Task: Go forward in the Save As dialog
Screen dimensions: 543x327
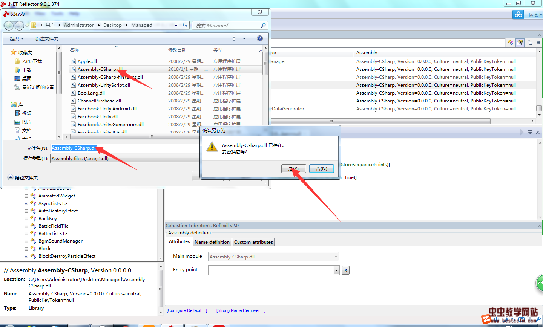Action: point(19,25)
